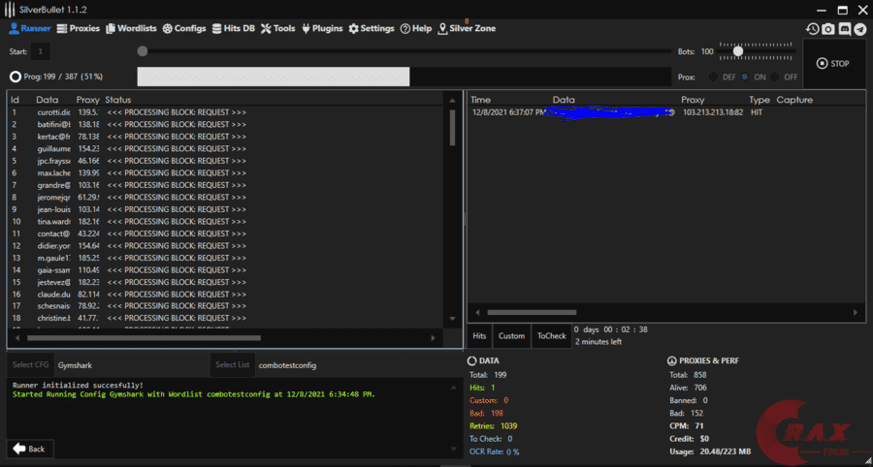This screenshot has height=467, width=873.
Task: Open the Hits DB section
Action: [x=234, y=28]
